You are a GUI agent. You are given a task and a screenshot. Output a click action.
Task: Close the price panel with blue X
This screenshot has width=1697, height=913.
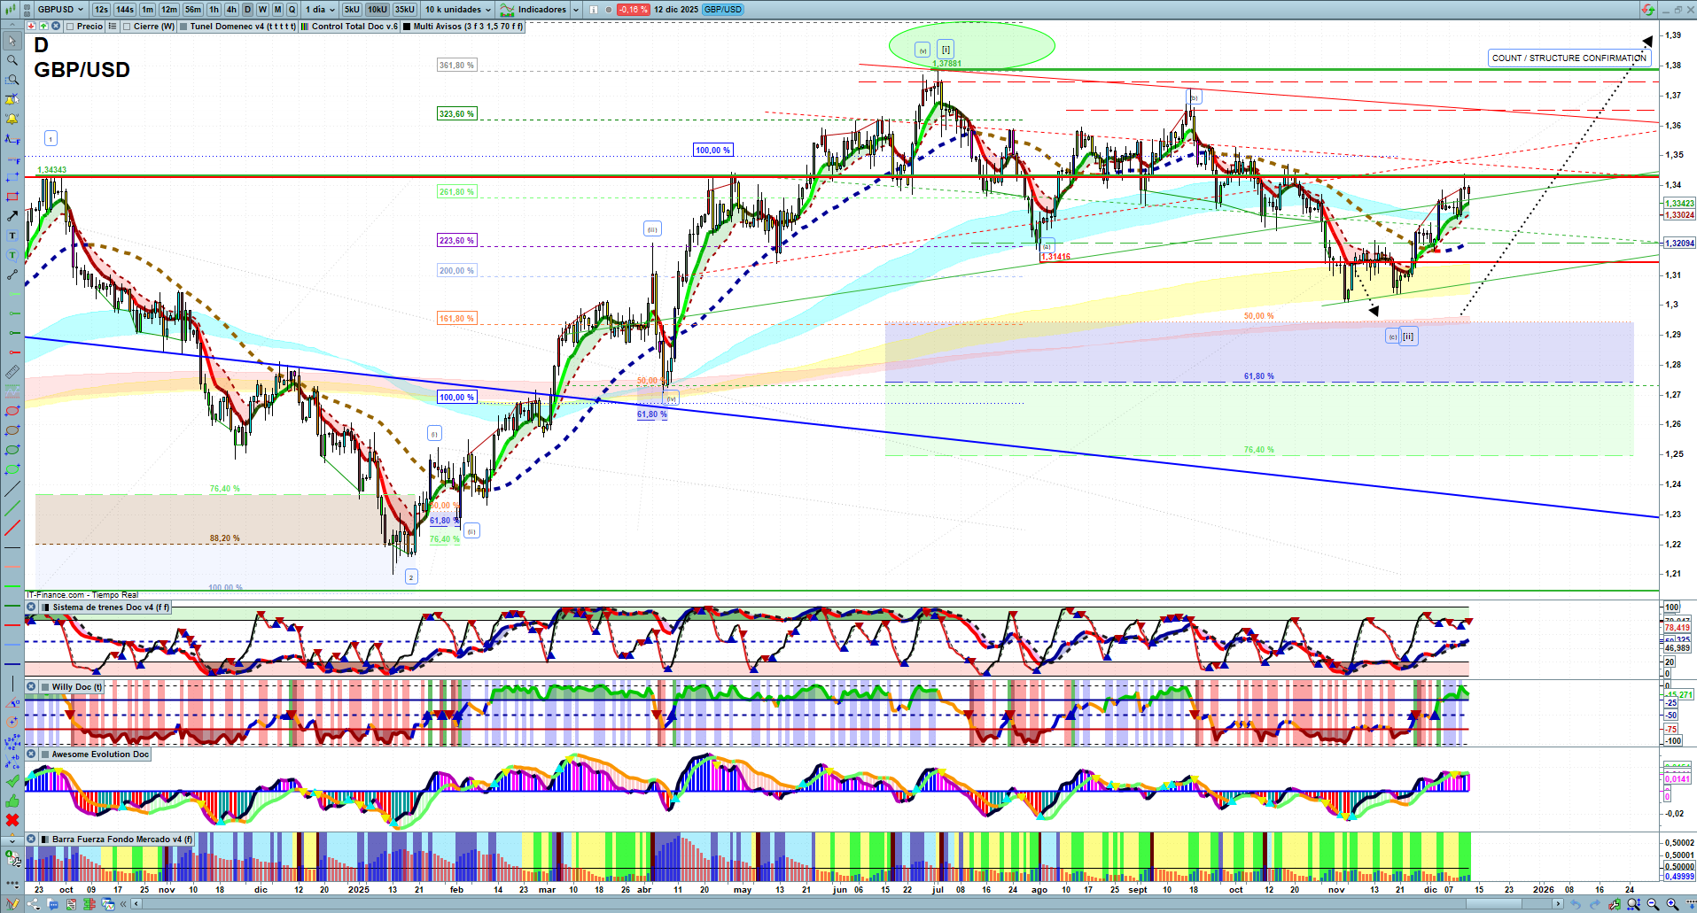(x=56, y=26)
